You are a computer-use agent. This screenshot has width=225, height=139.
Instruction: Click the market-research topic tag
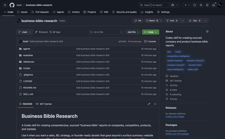coord(175,61)
